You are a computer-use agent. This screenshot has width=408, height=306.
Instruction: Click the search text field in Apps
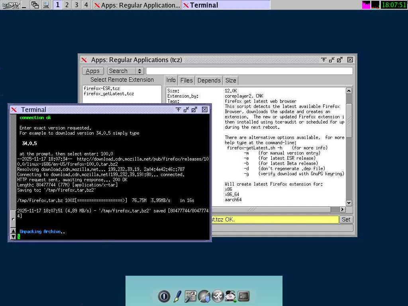coord(249,71)
